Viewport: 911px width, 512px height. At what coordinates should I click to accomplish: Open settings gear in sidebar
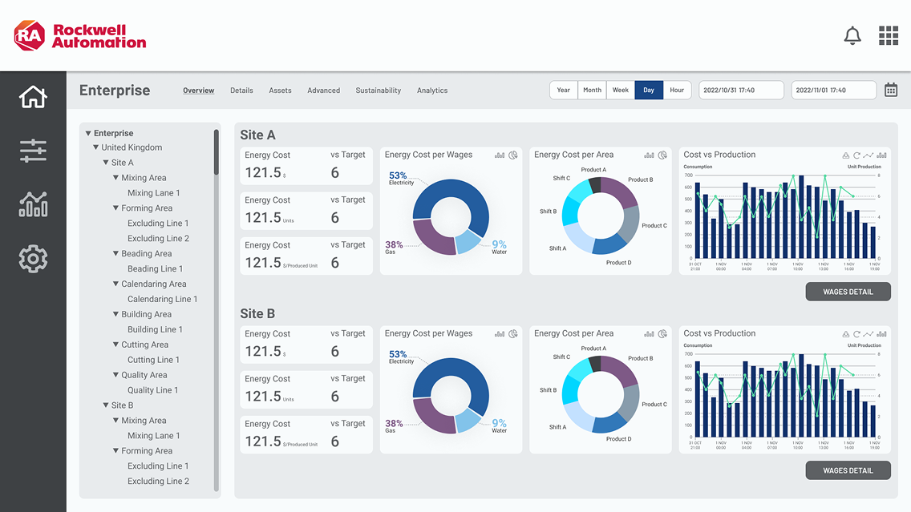click(33, 259)
